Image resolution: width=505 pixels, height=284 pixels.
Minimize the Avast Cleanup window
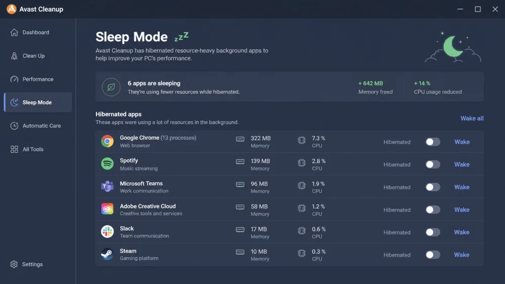point(460,9)
